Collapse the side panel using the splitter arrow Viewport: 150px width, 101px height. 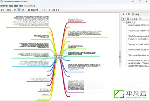tap(120, 57)
